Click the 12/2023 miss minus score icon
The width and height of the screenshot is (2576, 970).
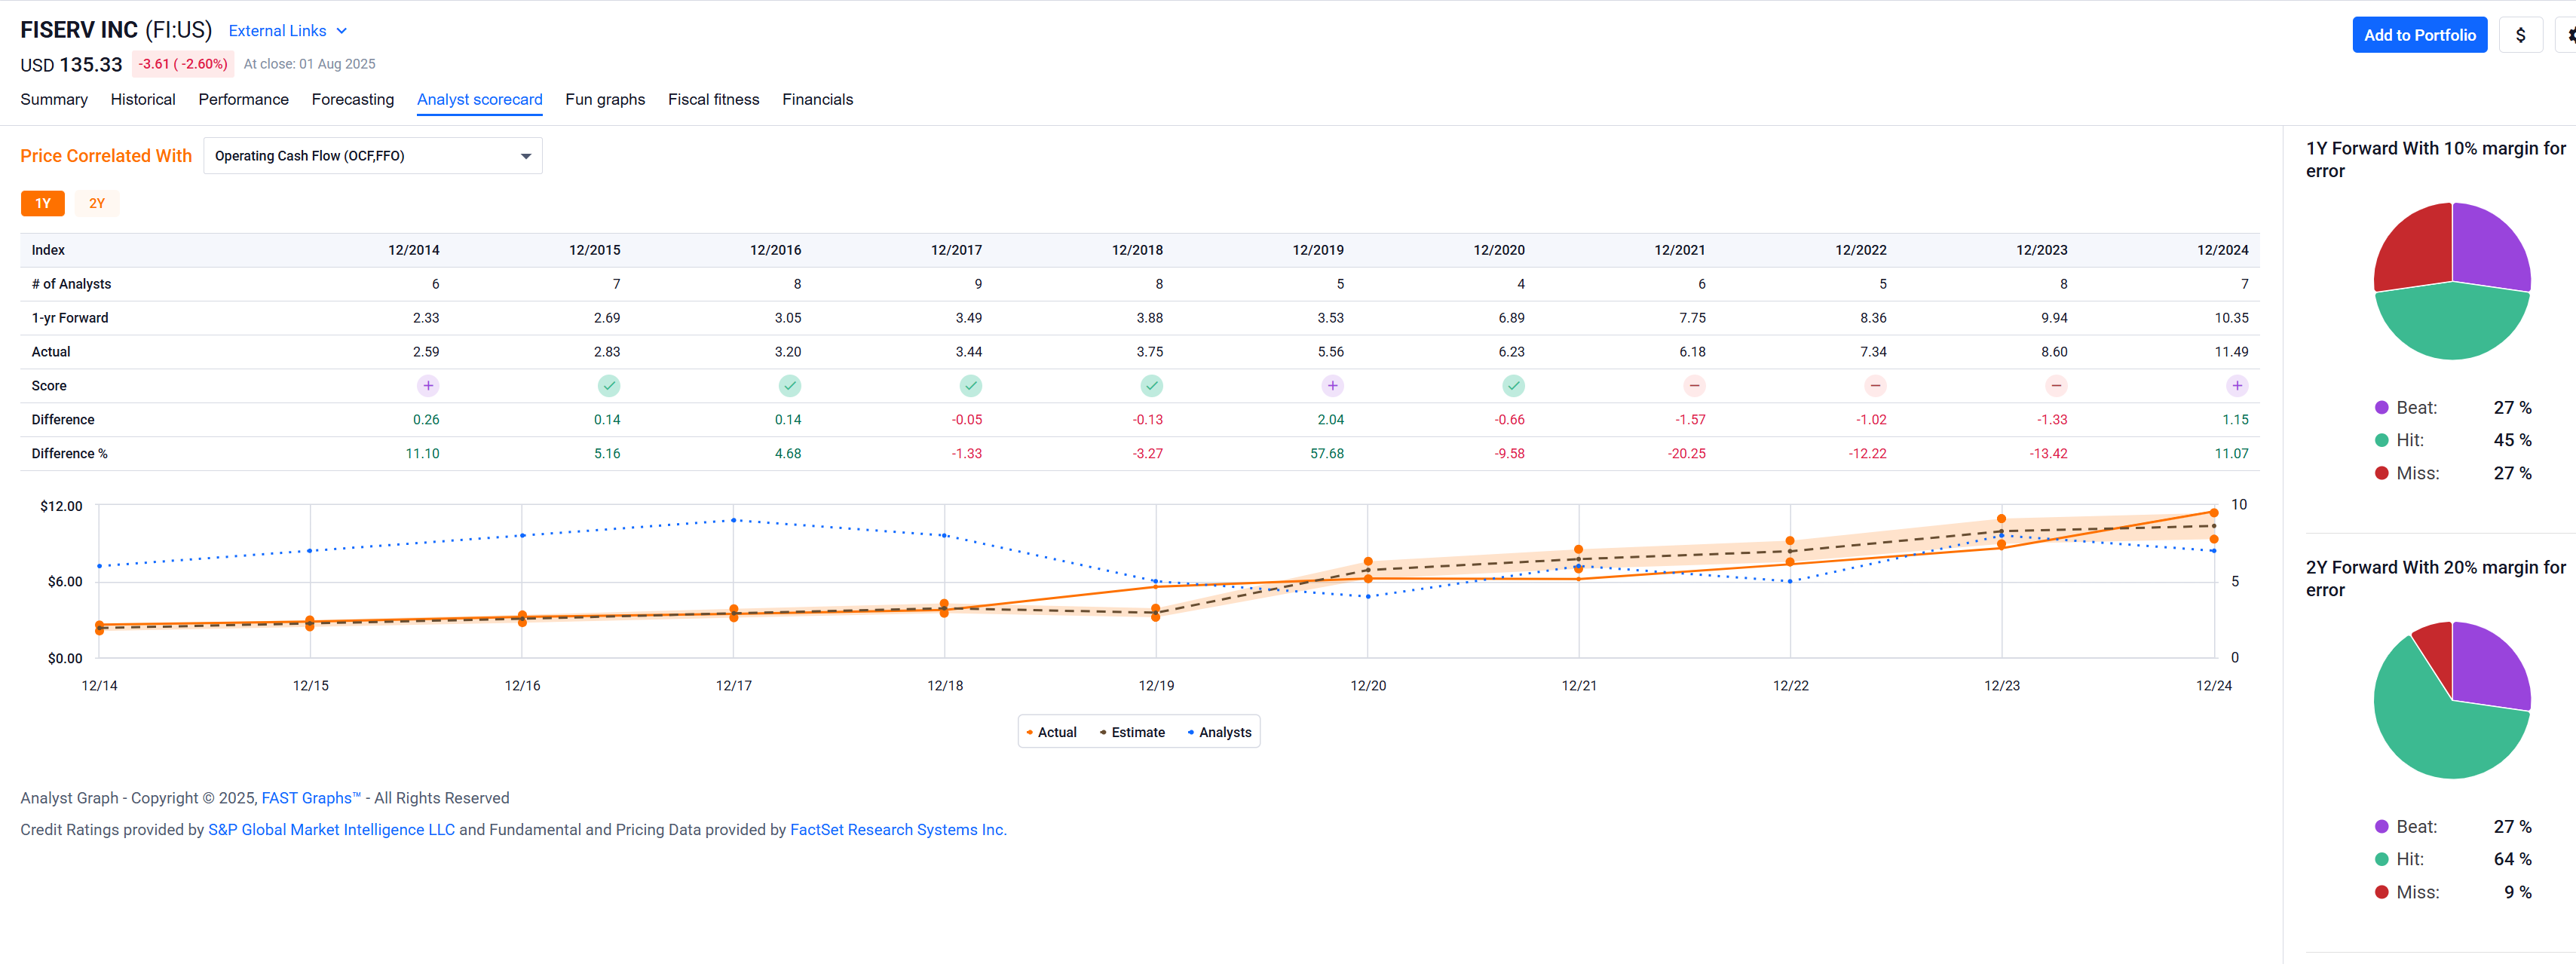(x=2057, y=386)
